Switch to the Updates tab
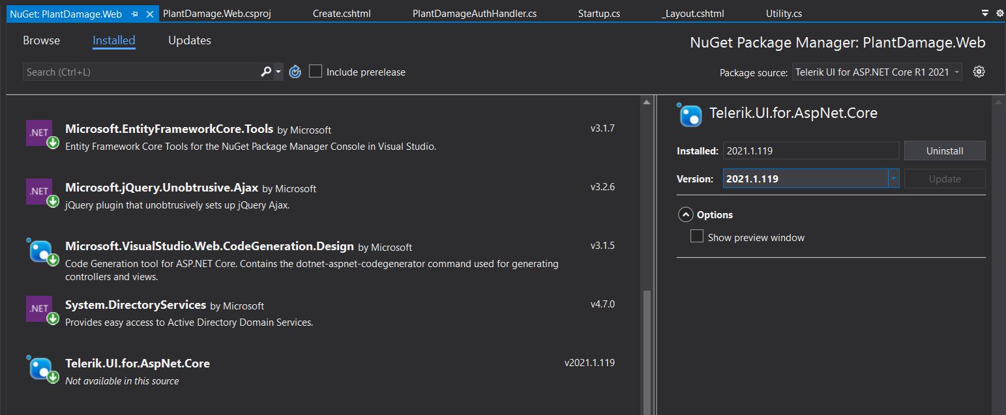 click(190, 40)
